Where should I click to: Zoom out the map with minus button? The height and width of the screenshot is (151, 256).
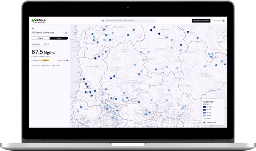click(223, 32)
